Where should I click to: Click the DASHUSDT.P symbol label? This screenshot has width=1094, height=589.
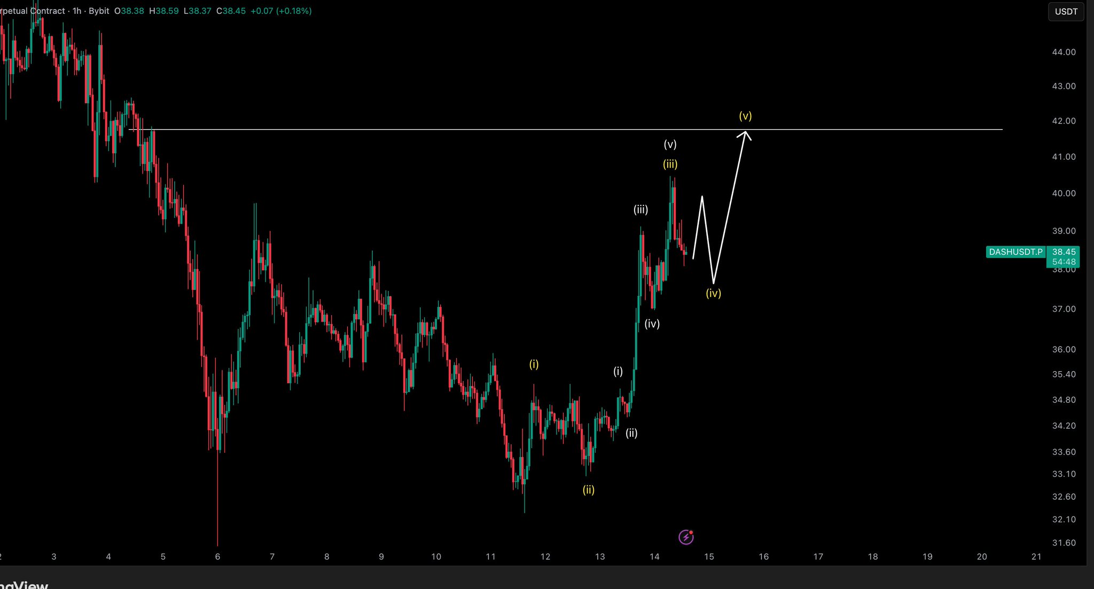point(1015,252)
